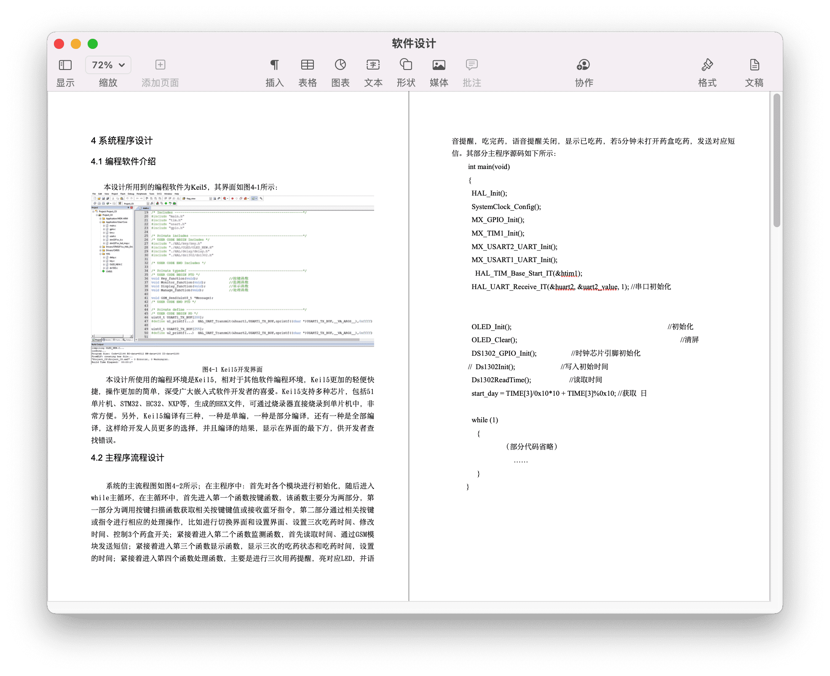This screenshot has width=830, height=676.
Task: Click the misspelled word uart2_value
Action: (601, 287)
